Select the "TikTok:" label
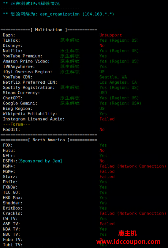This screenshot has height=248, width=168. 12,40
